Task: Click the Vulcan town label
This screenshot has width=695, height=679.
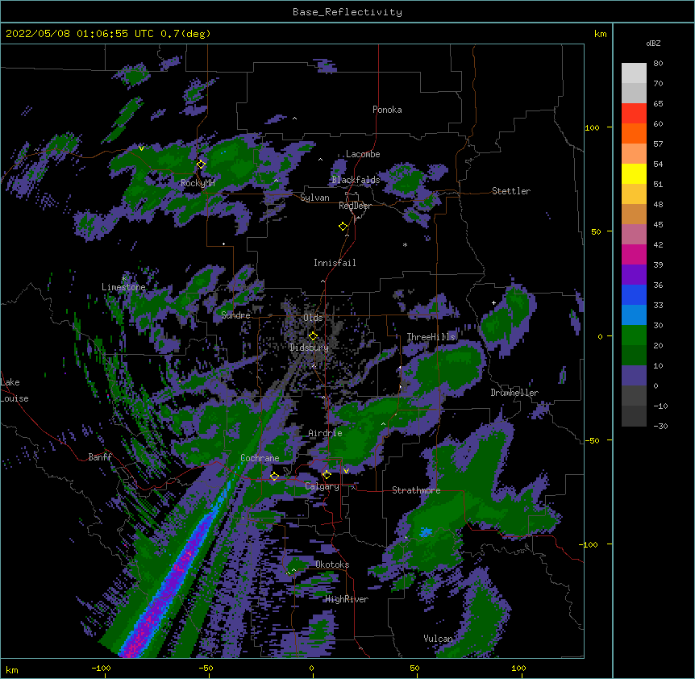Action: [x=438, y=639]
